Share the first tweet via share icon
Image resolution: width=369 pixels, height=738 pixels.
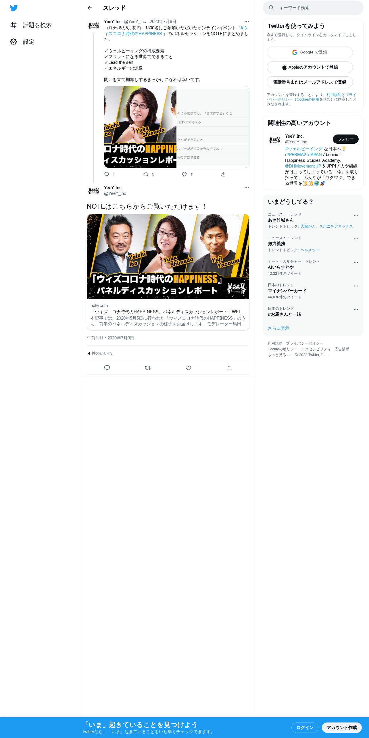click(x=223, y=174)
